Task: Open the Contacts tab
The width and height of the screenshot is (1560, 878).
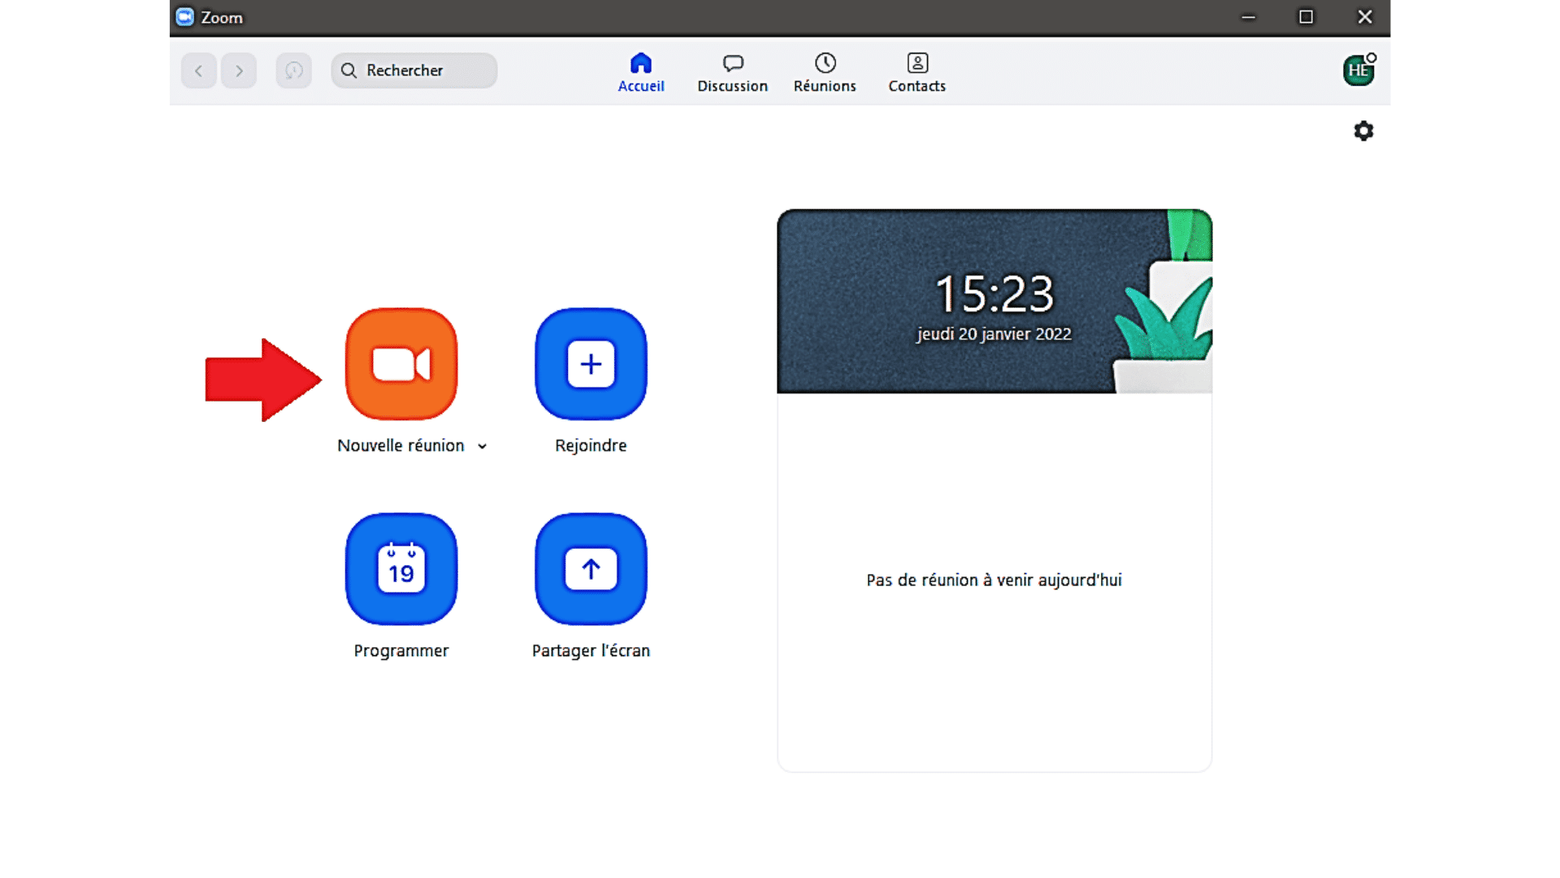Action: pyautogui.click(x=916, y=72)
